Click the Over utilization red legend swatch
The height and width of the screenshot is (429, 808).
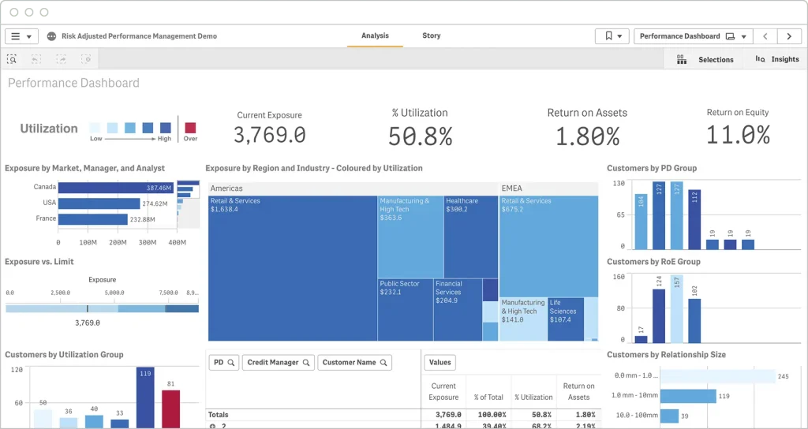coord(190,128)
